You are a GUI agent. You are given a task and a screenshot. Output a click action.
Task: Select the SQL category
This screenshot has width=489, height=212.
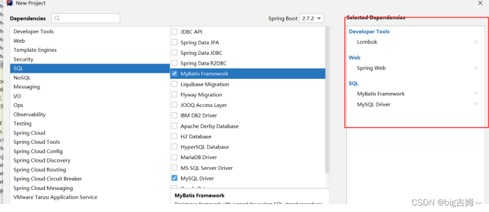(x=90, y=68)
